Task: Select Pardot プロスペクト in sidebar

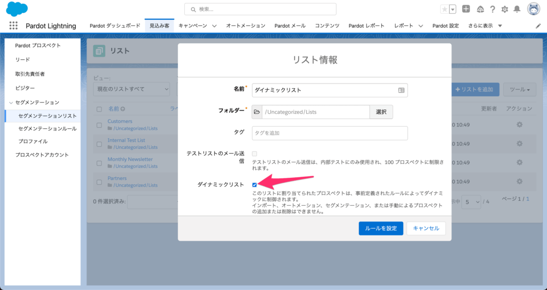Action: point(38,46)
